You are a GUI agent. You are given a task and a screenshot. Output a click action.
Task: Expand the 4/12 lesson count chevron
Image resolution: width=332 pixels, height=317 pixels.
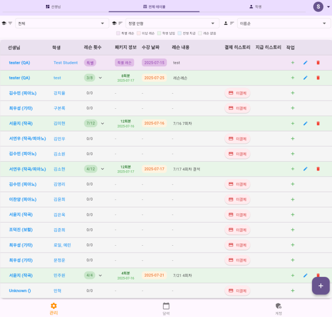(x=102, y=169)
